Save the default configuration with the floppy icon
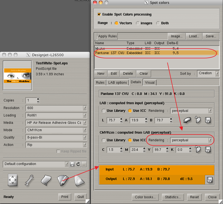The width and height of the screenshot is (223, 204). 72,164
